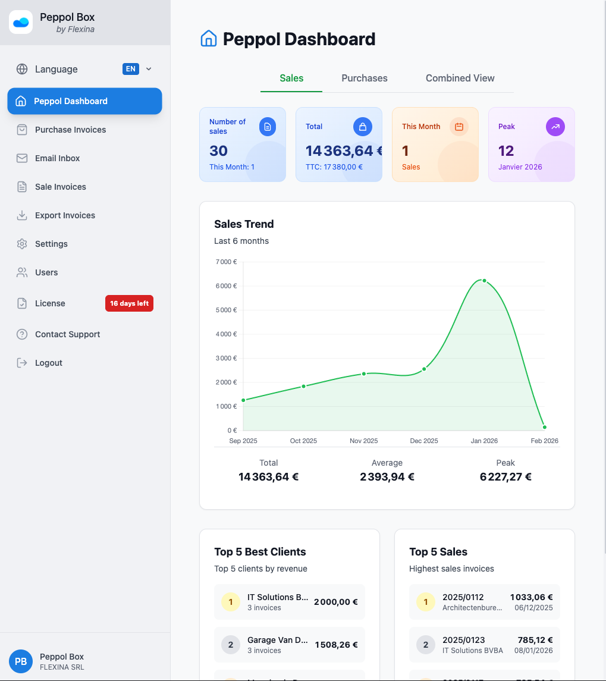Switch to the Purchases tab
Viewport: 606px width, 681px height.
tap(364, 78)
